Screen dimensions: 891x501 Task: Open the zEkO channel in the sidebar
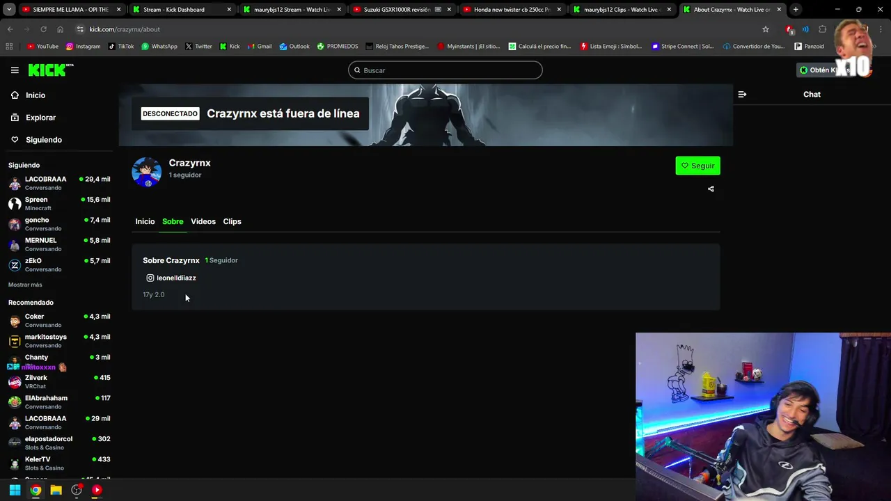(59, 264)
